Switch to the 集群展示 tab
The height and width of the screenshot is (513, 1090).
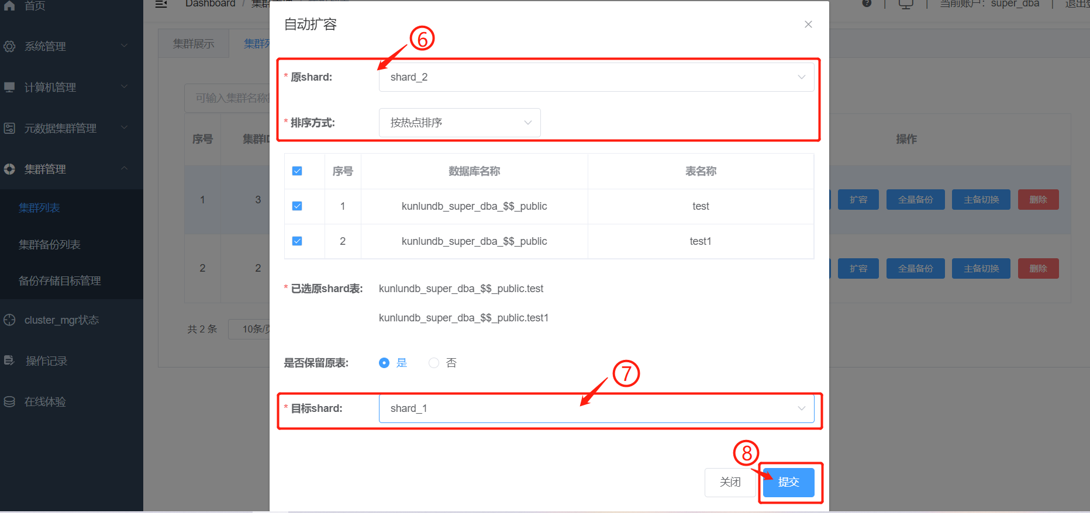pos(194,44)
